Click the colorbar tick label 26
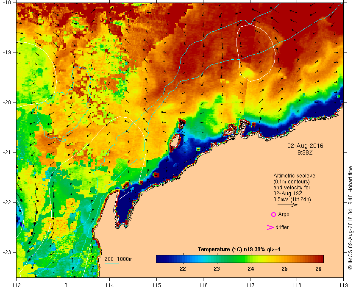 click(x=319, y=269)
